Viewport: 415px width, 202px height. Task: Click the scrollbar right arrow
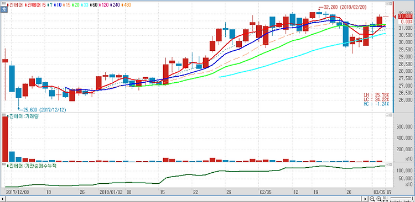point(365,199)
